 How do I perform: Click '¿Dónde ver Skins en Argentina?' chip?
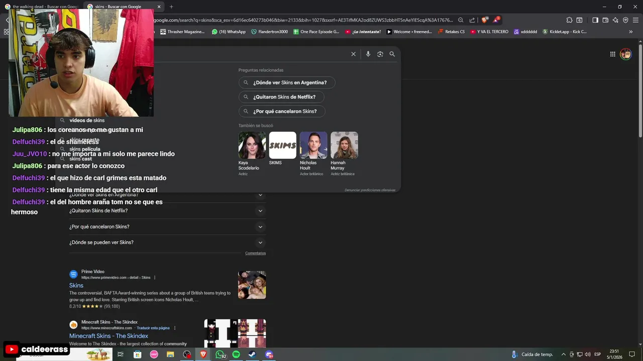pos(287,83)
